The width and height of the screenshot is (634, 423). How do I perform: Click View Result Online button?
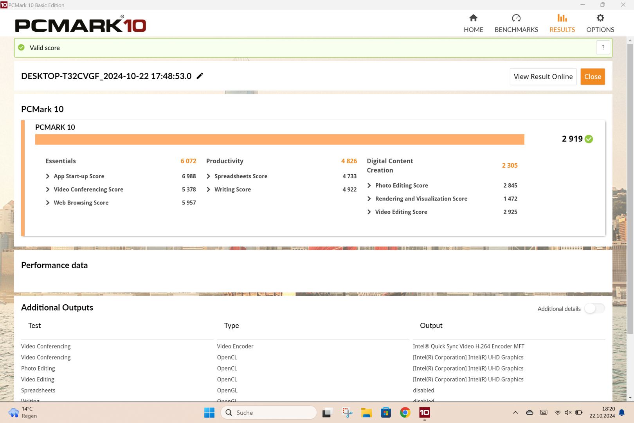pos(543,77)
